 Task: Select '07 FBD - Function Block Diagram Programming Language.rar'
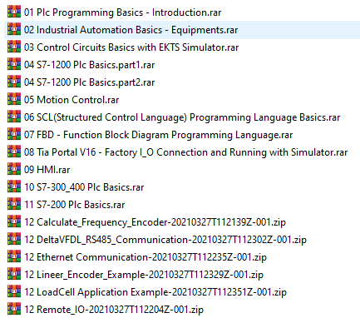pyautogui.click(x=158, y=135)
